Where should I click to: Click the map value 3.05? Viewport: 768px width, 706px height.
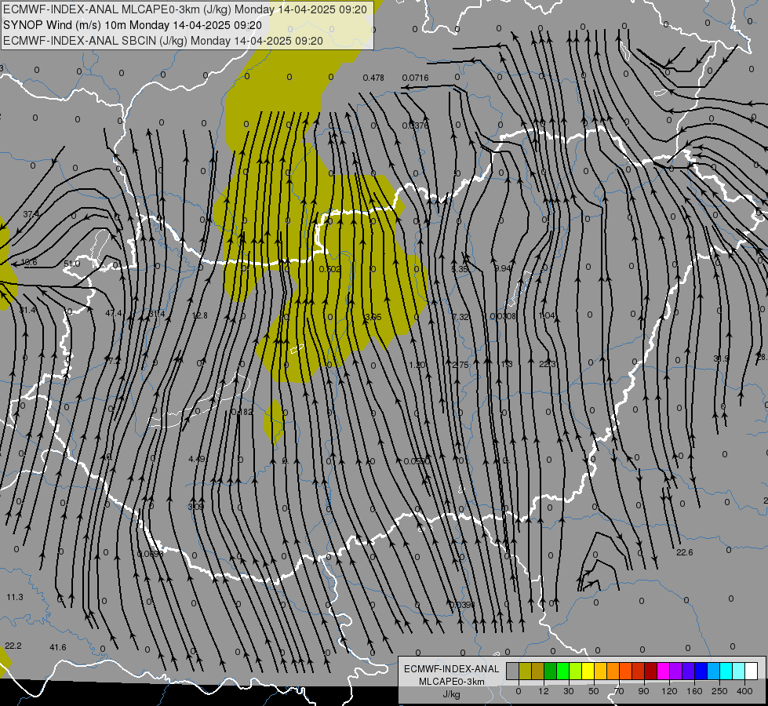373,318
